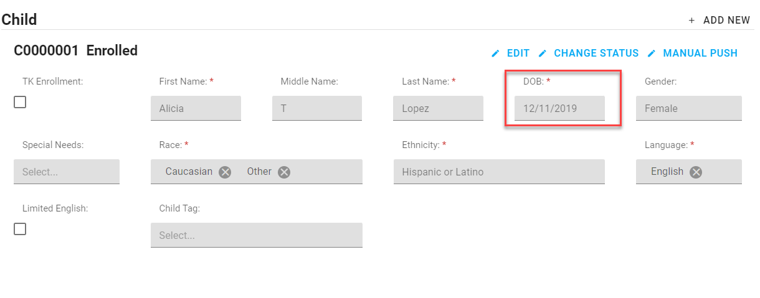760x298 pixels.
Task: Click the pencil icon beside Edit
Action: click(496, 54)
